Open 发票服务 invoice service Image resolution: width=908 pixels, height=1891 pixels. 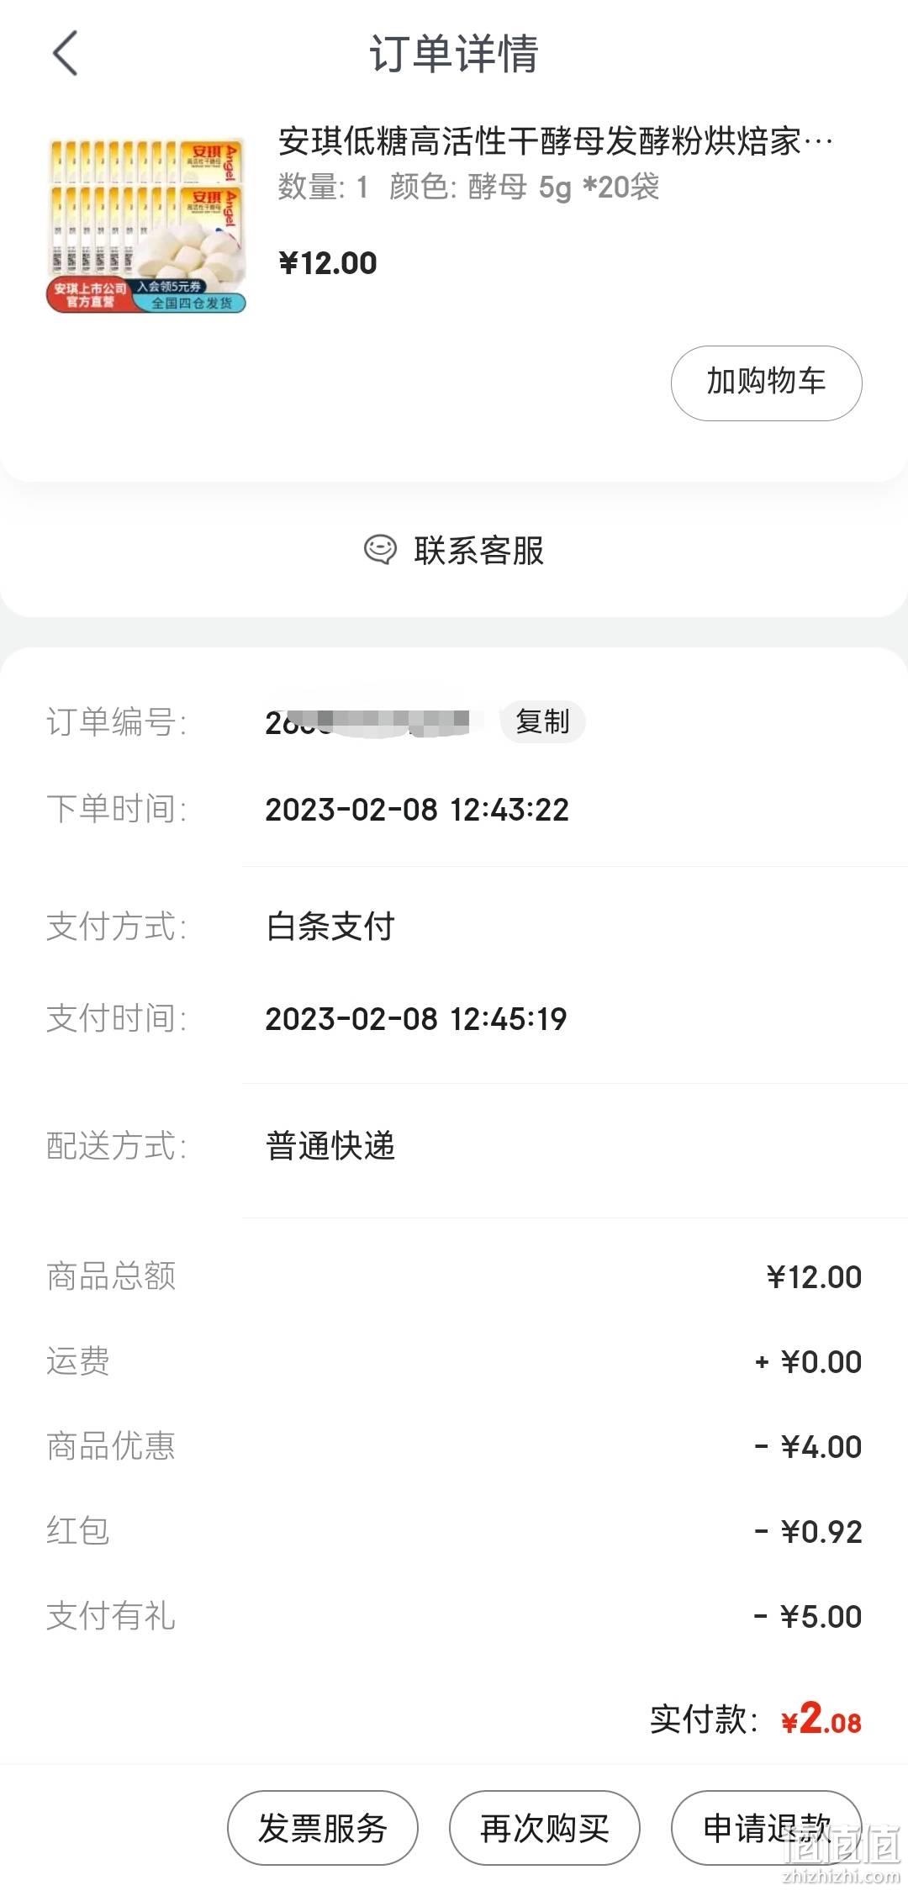[322, 1828]
